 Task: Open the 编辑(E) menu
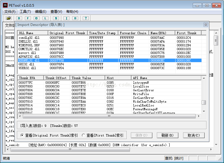(41, 12)
